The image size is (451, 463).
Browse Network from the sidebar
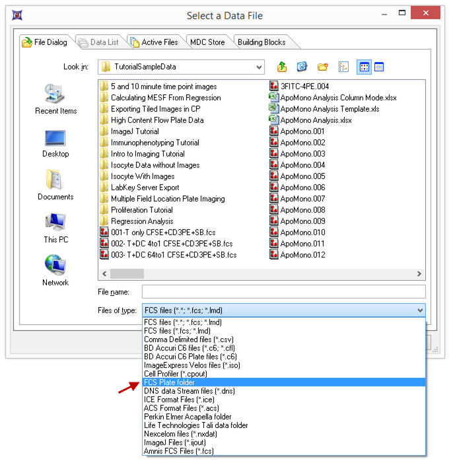[55, 271]
